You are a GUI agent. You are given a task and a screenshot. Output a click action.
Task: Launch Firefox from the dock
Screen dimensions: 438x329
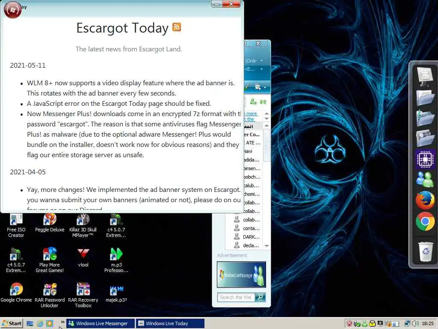tap(425, 200)
